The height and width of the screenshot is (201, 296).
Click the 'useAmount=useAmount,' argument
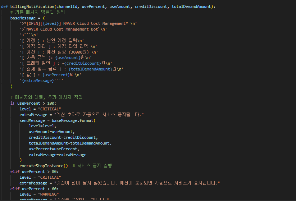pos(52,132)
